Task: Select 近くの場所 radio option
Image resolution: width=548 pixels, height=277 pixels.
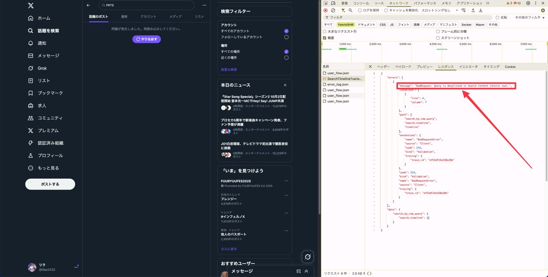Action: coord(286,58)
